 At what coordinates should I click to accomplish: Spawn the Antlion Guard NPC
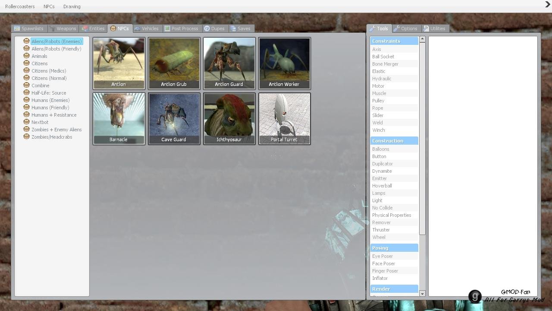tap(229, 63)
